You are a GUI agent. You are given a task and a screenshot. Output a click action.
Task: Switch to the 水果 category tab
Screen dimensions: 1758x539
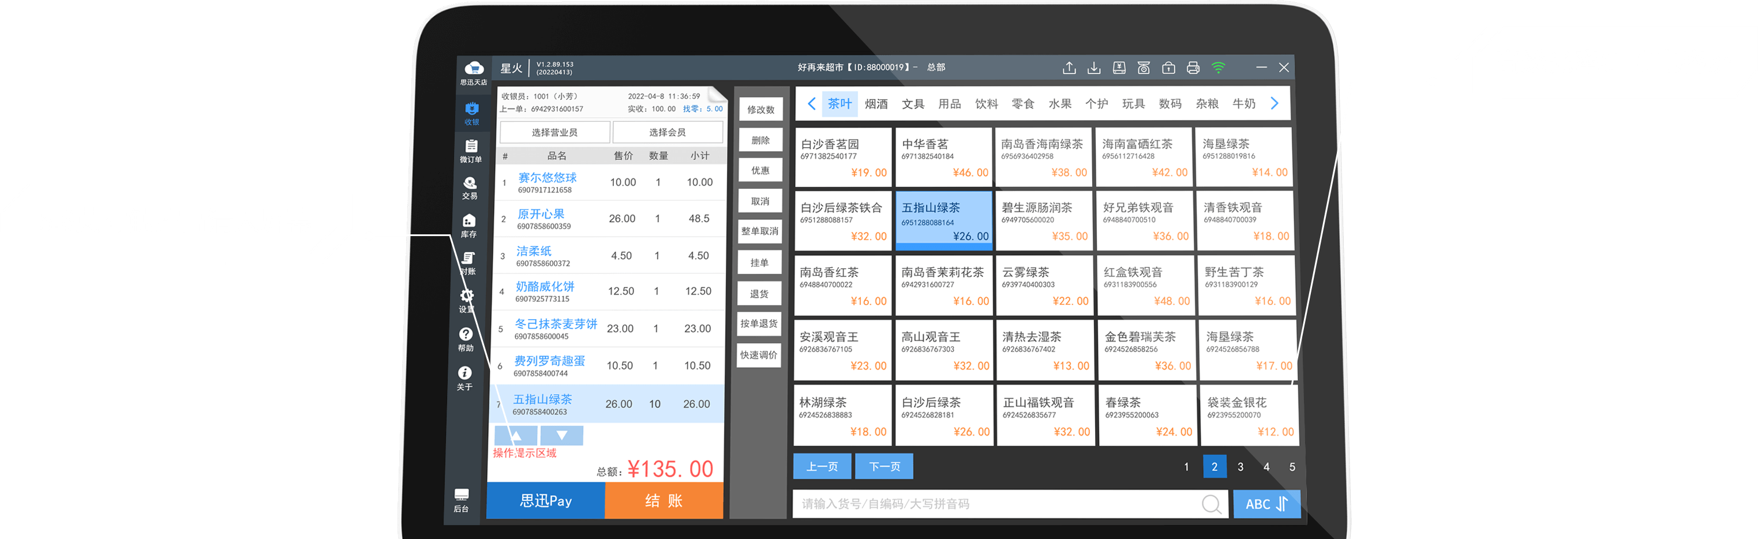[x=1060, y=104]
